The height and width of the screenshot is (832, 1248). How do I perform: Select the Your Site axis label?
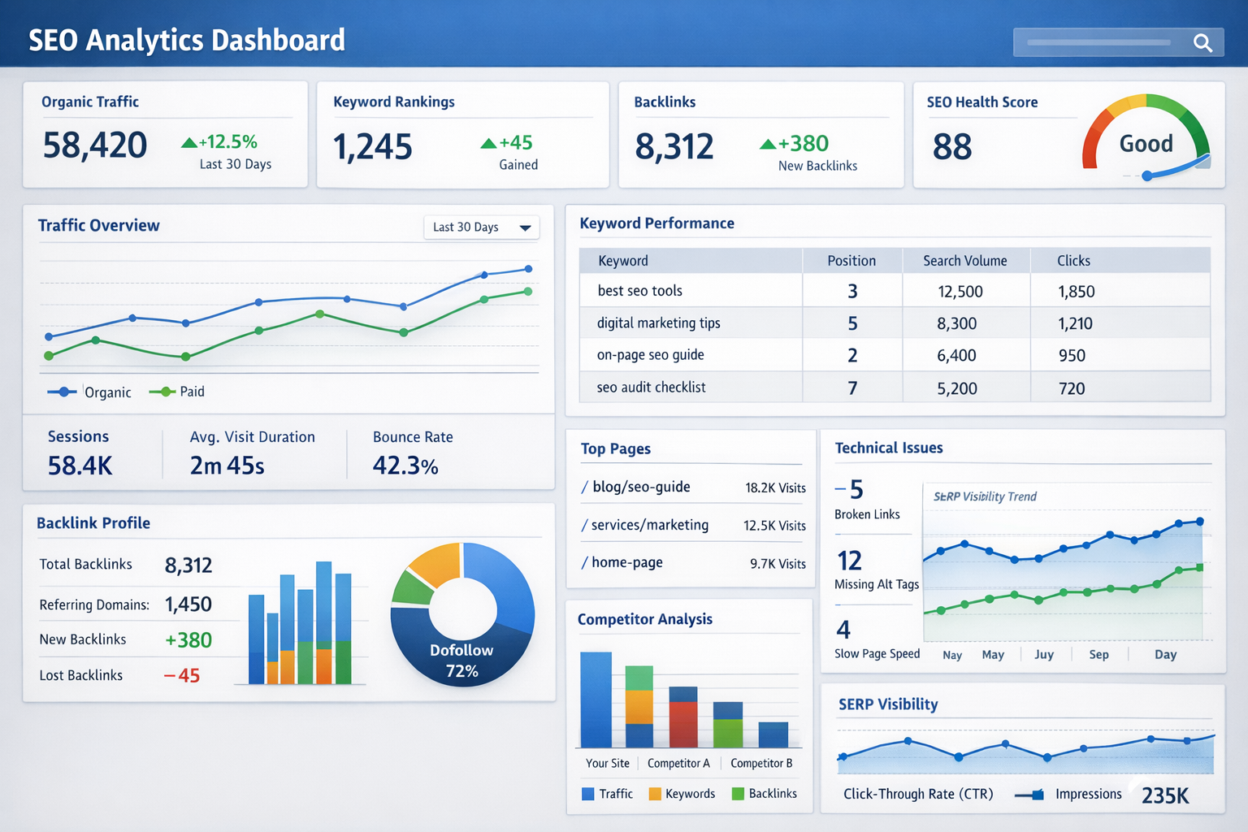(x=608, y=763)
